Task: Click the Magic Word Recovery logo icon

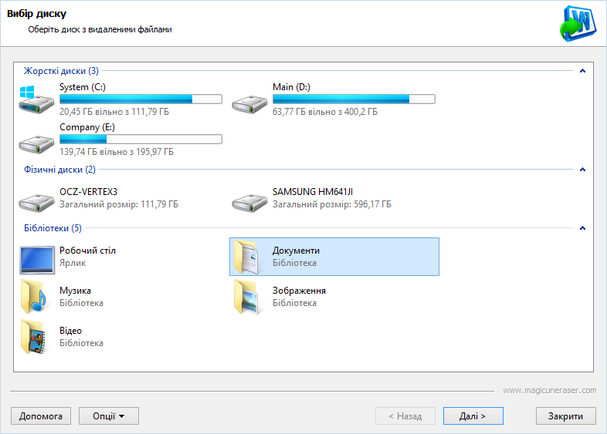Action: [578, 23]
